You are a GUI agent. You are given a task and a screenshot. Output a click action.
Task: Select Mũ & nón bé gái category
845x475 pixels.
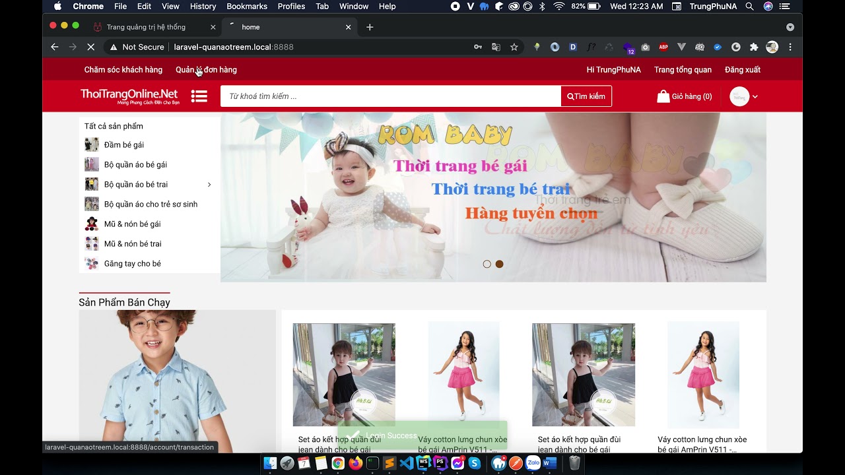[x=132, y=224]
